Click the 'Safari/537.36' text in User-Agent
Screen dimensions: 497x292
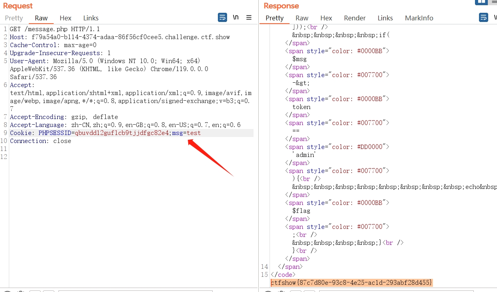pos(33,77)
